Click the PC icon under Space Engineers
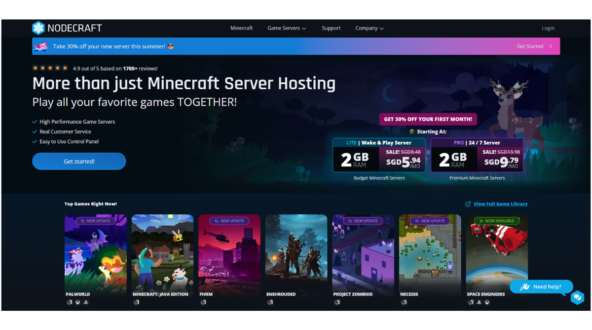The width and height of the screenshot is (592, 330). point(471,302)
